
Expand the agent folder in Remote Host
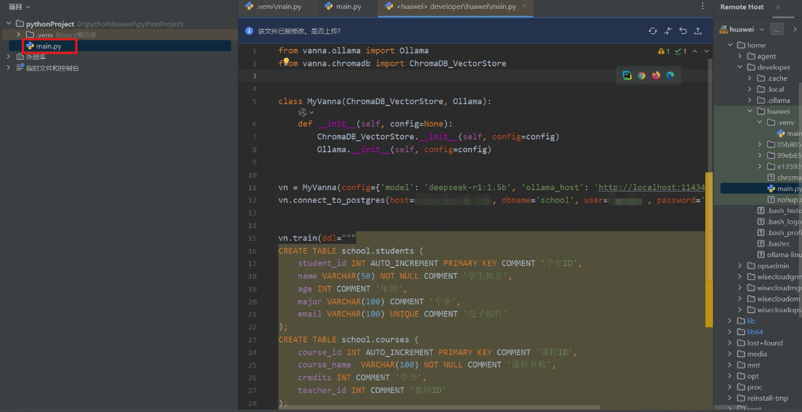(741, 56)
